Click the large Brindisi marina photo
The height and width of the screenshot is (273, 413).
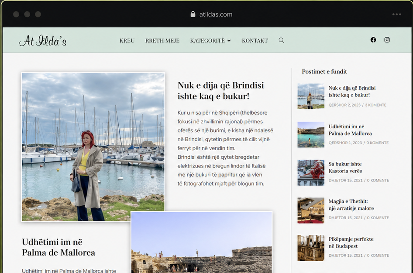tap(93, 147)
